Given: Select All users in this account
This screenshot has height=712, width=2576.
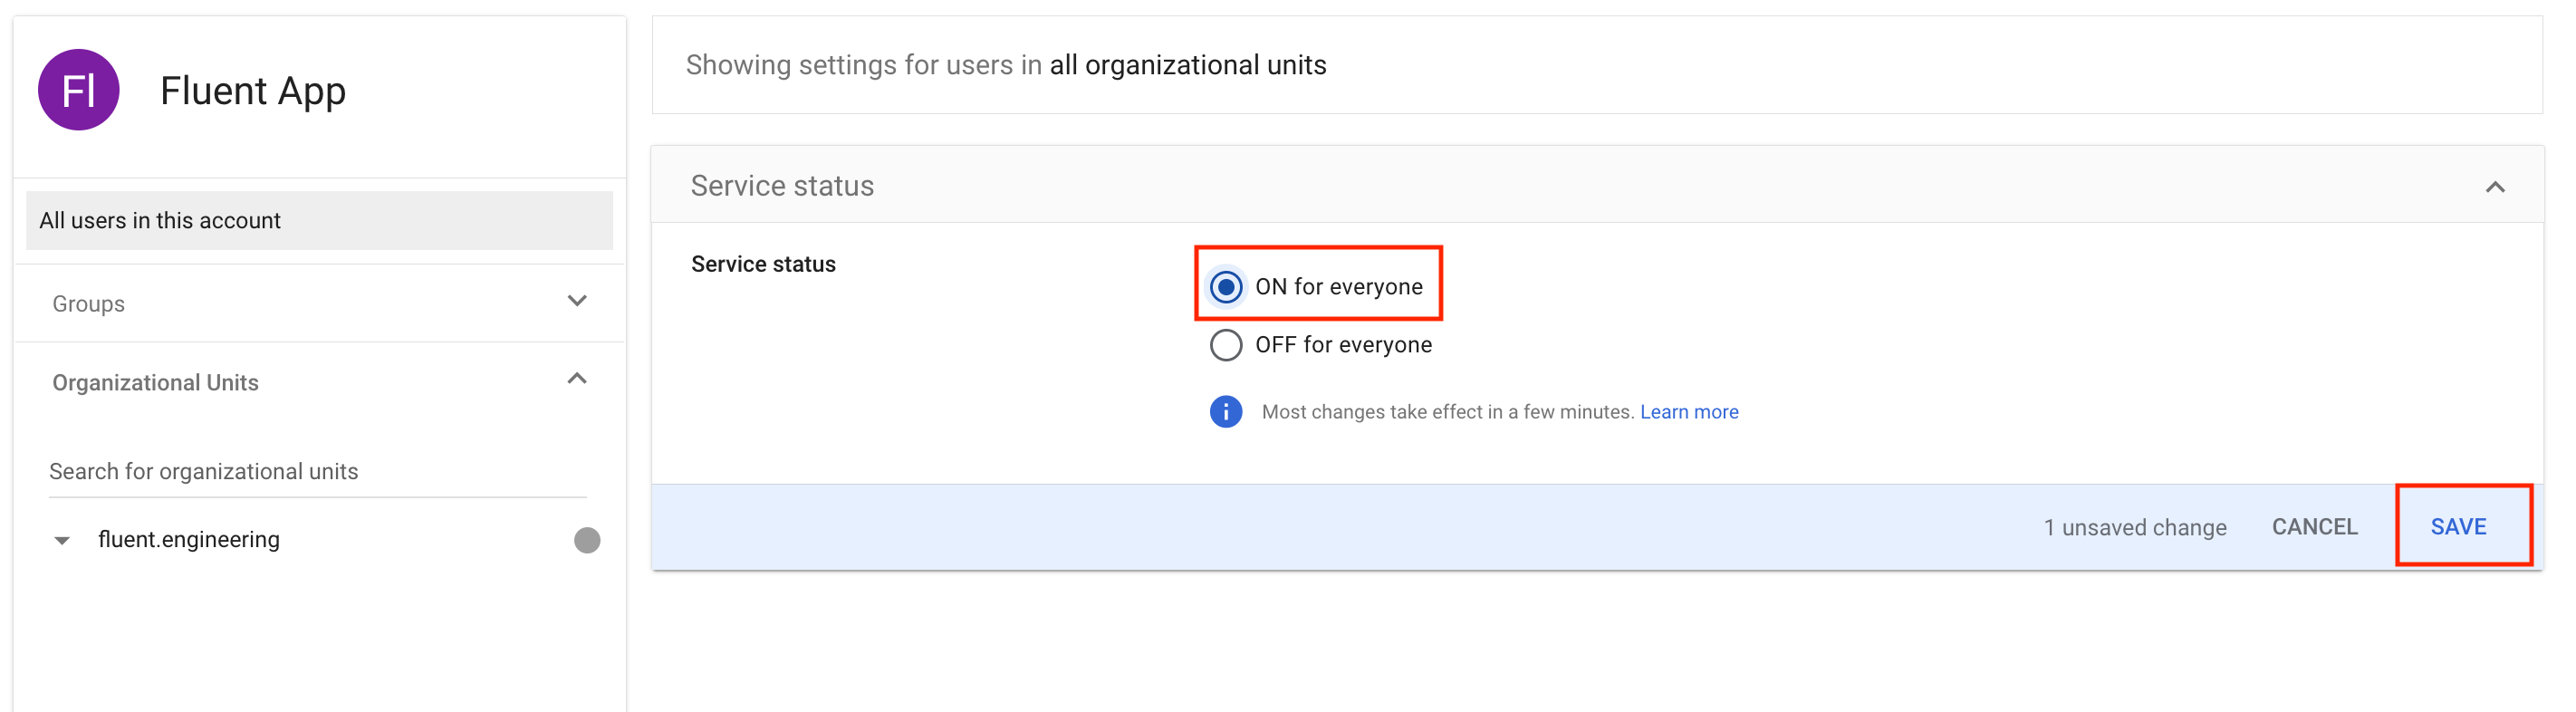Looking at the screenshot, I should [319, 220].
